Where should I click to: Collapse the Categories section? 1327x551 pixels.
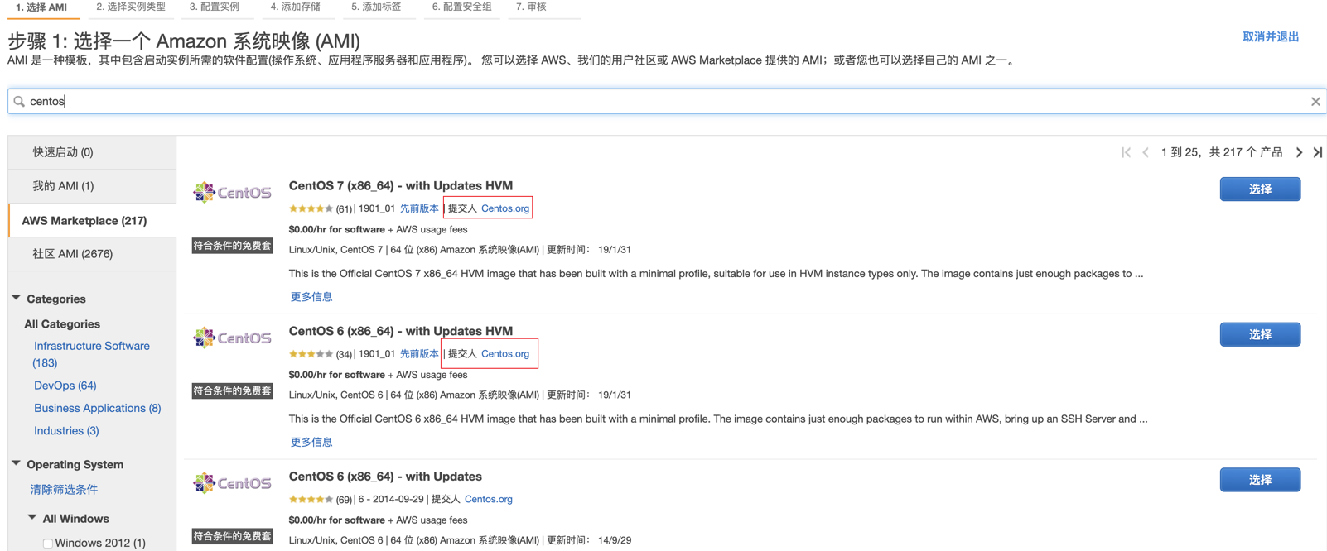17,298
